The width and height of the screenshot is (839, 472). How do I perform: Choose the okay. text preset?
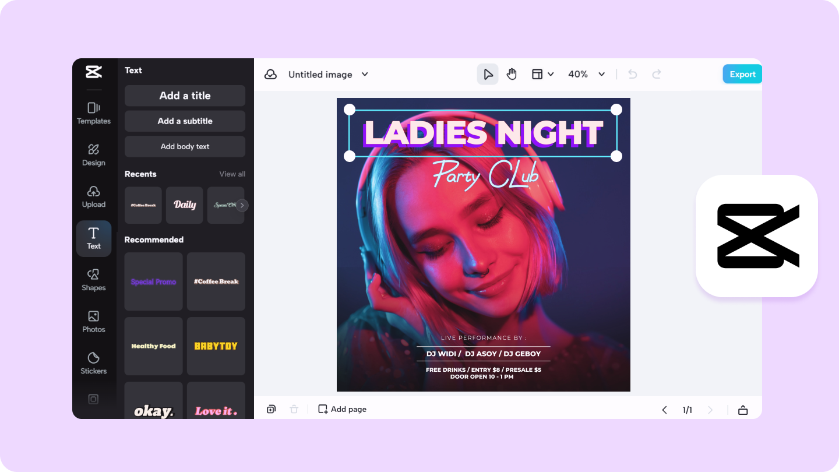(x=153, y=400)
